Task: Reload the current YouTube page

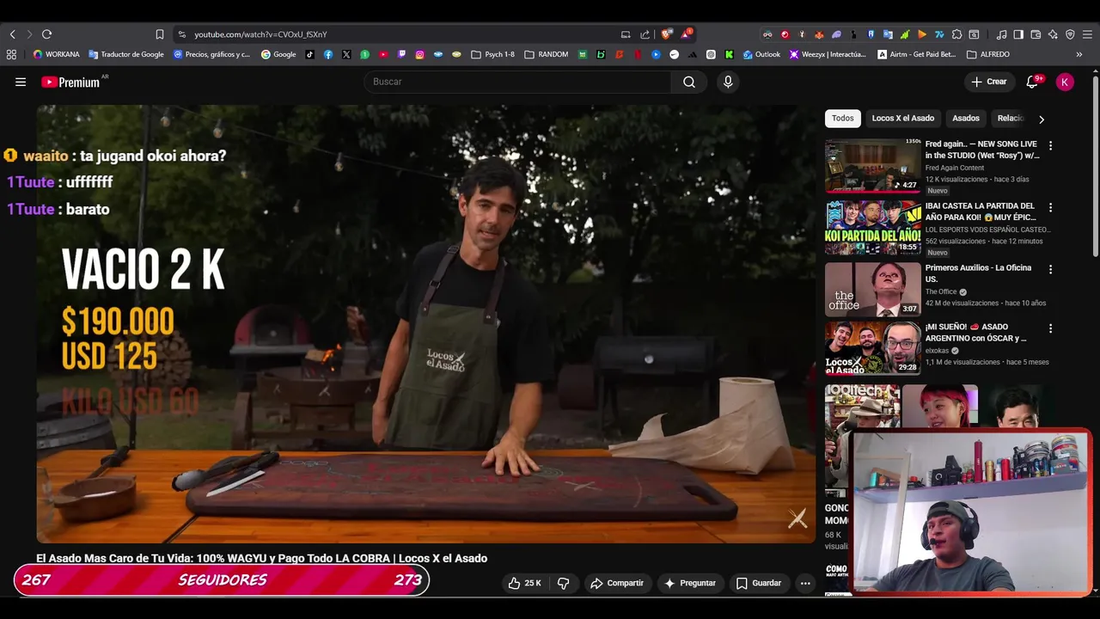Action: (x=46, y=34)
